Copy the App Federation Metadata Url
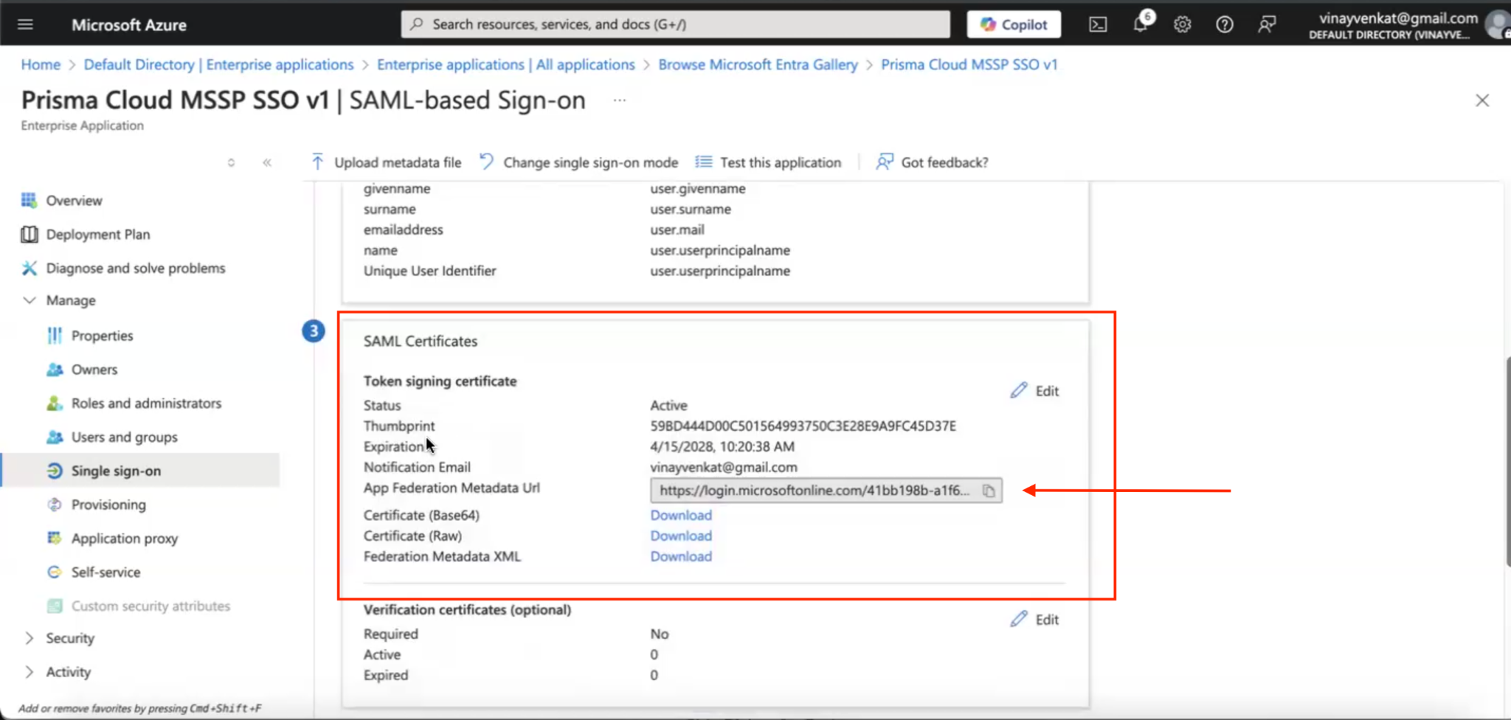The height and width of the screenshot is (720, 1511). pyautogui.click(x=989, y=491)
